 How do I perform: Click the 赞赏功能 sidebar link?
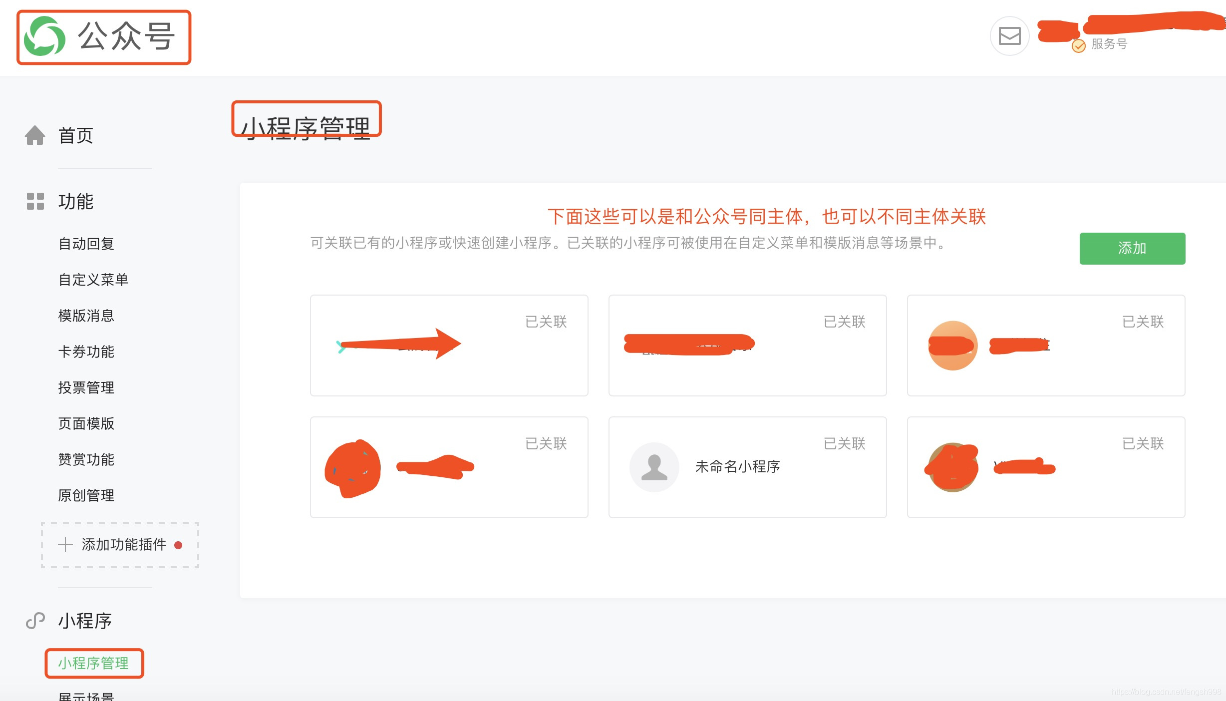pyautogui.click(x=86, y=459)
